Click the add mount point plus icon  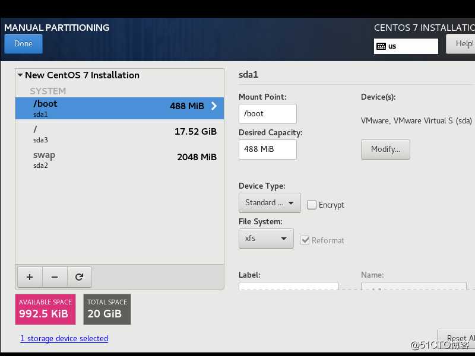tap(30, 277)
